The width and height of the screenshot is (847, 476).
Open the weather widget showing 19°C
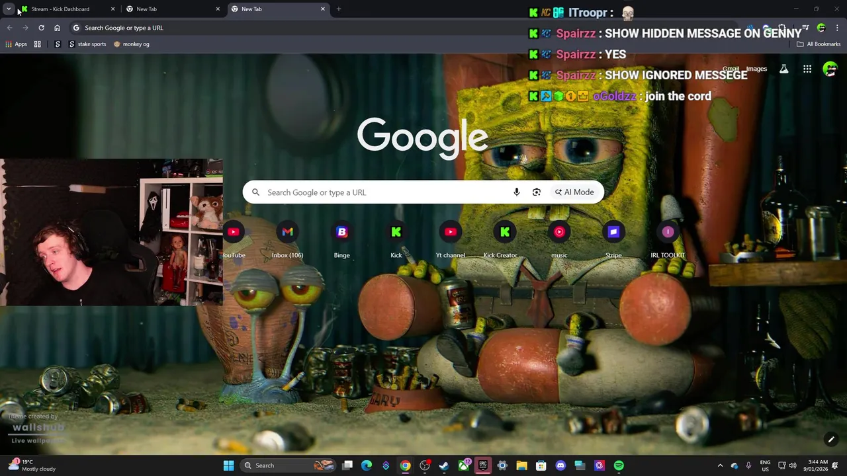click(32, 465)
